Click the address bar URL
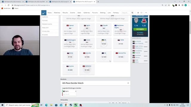Image resolution: width=191 pixels, height=107 pixels. pos(32,5)
